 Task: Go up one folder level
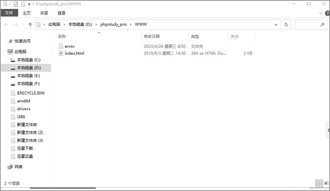point(30,25)
